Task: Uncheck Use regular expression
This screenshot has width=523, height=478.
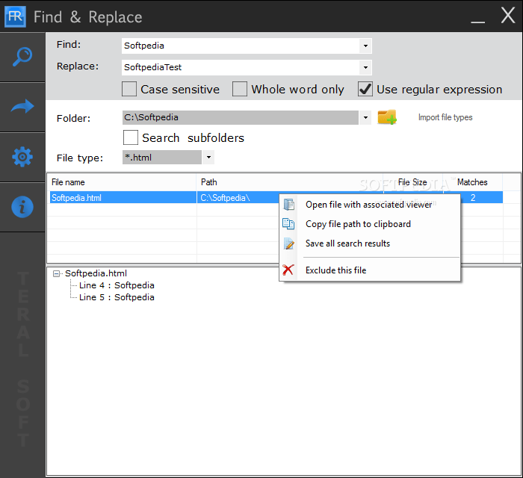Action: (x=365, y=89)
